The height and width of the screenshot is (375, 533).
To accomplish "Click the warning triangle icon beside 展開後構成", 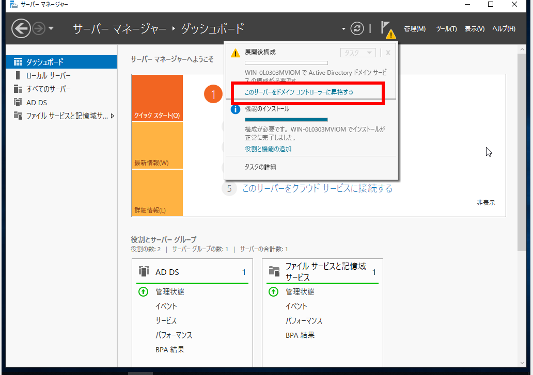I will coord(235,53).
